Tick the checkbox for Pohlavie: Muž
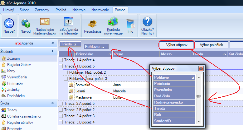Image resolution: width=243 pixels, height=130 pixels. pyautogui.click(x=66, y=72)
